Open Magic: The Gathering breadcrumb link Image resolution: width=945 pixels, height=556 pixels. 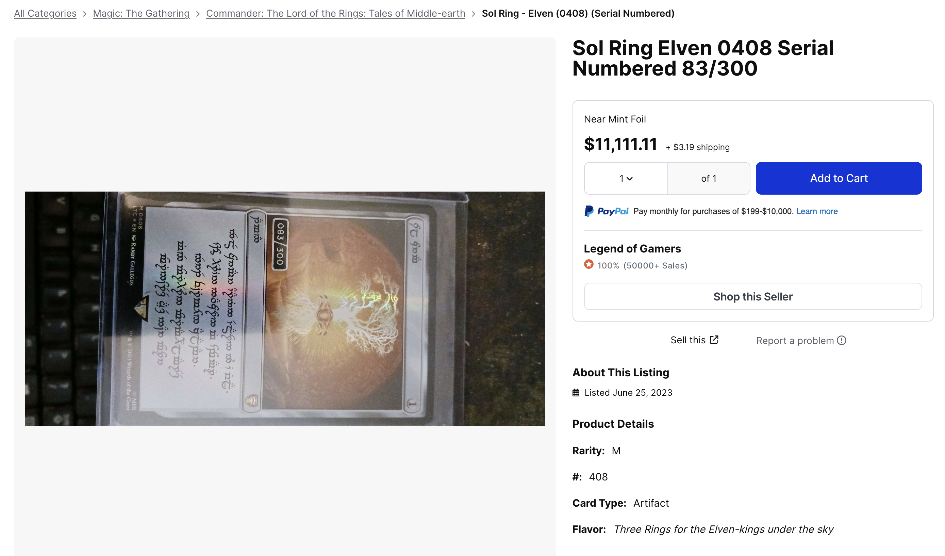click(x=142, y=14)
